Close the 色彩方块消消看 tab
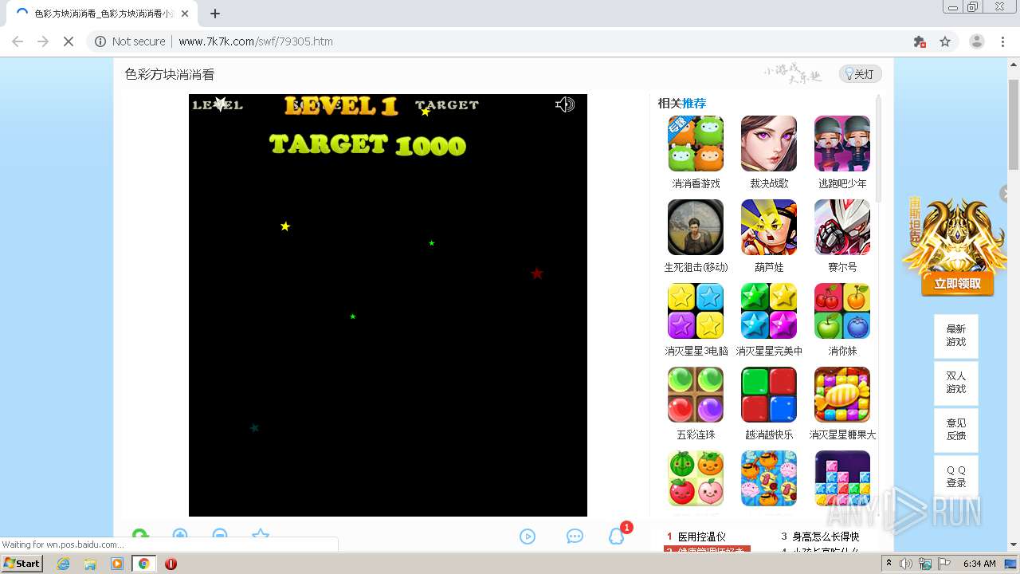Viewport: 1020px width, 574px height. [185, 14]
